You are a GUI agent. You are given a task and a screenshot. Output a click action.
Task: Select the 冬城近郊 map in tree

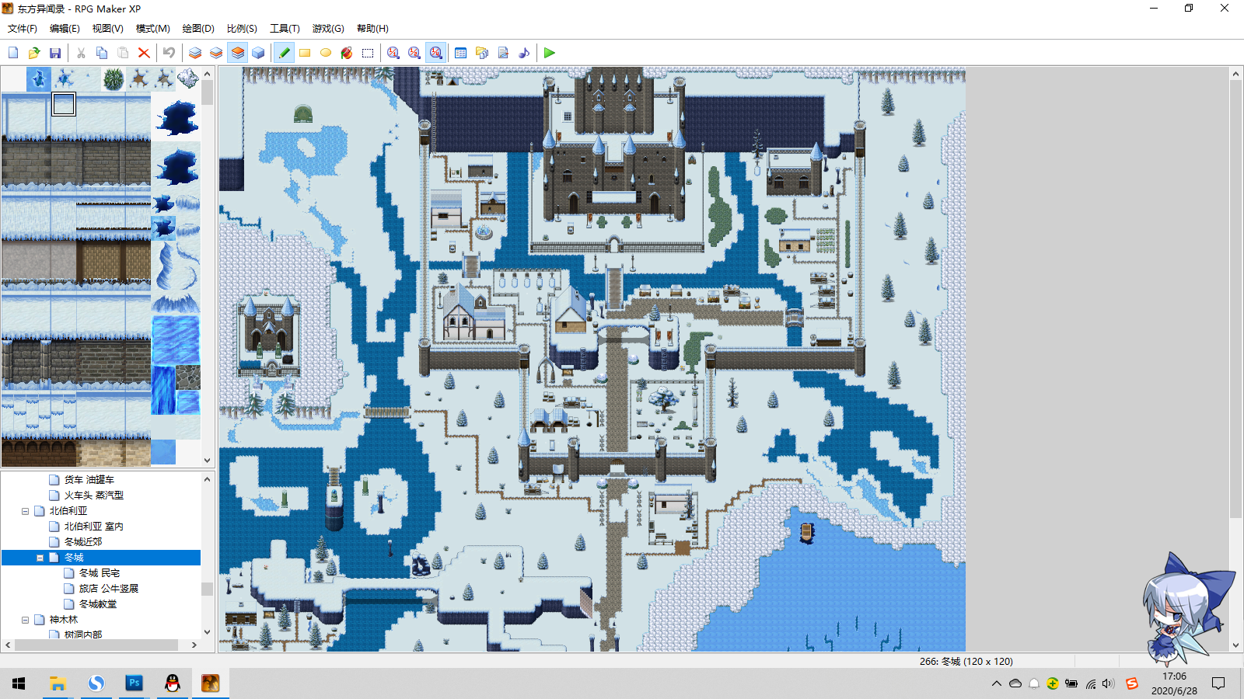(83, 542)
